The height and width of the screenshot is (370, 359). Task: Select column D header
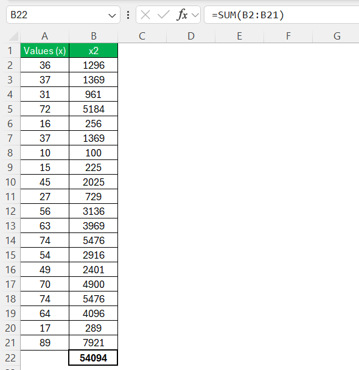coord(191,36)
